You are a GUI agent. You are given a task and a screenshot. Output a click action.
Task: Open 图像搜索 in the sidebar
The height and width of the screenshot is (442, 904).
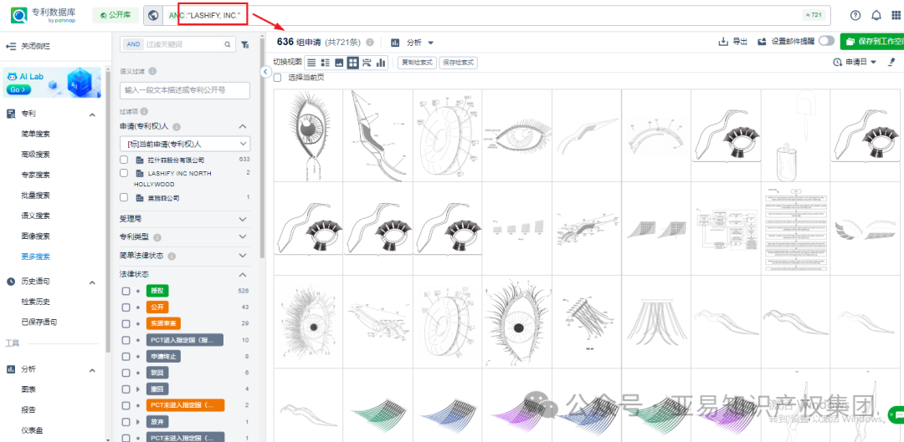coord(35,236)
